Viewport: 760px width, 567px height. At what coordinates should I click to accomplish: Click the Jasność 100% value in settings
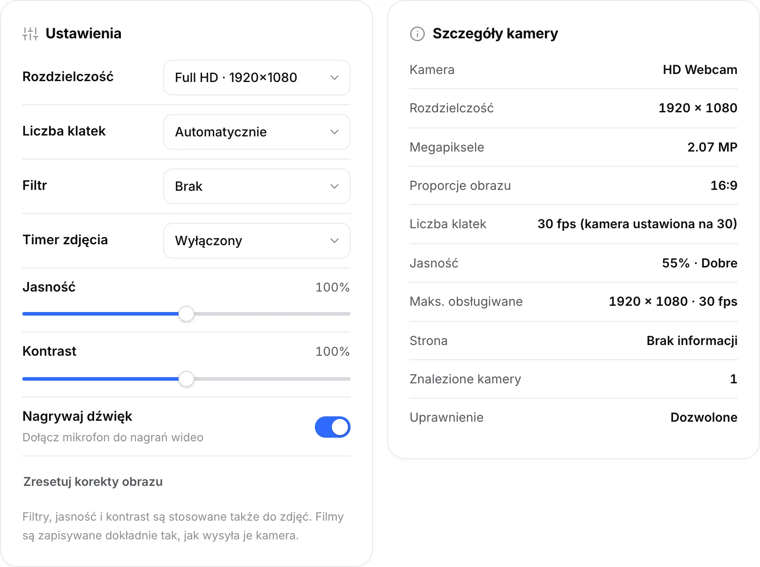click(332, 287)
